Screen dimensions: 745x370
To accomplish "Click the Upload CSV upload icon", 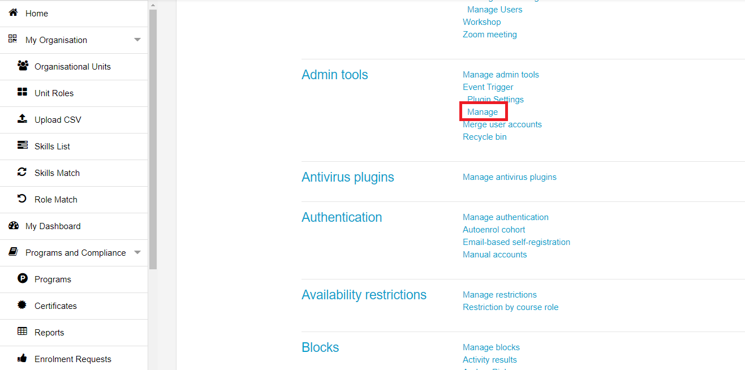I will click(23, 119).
